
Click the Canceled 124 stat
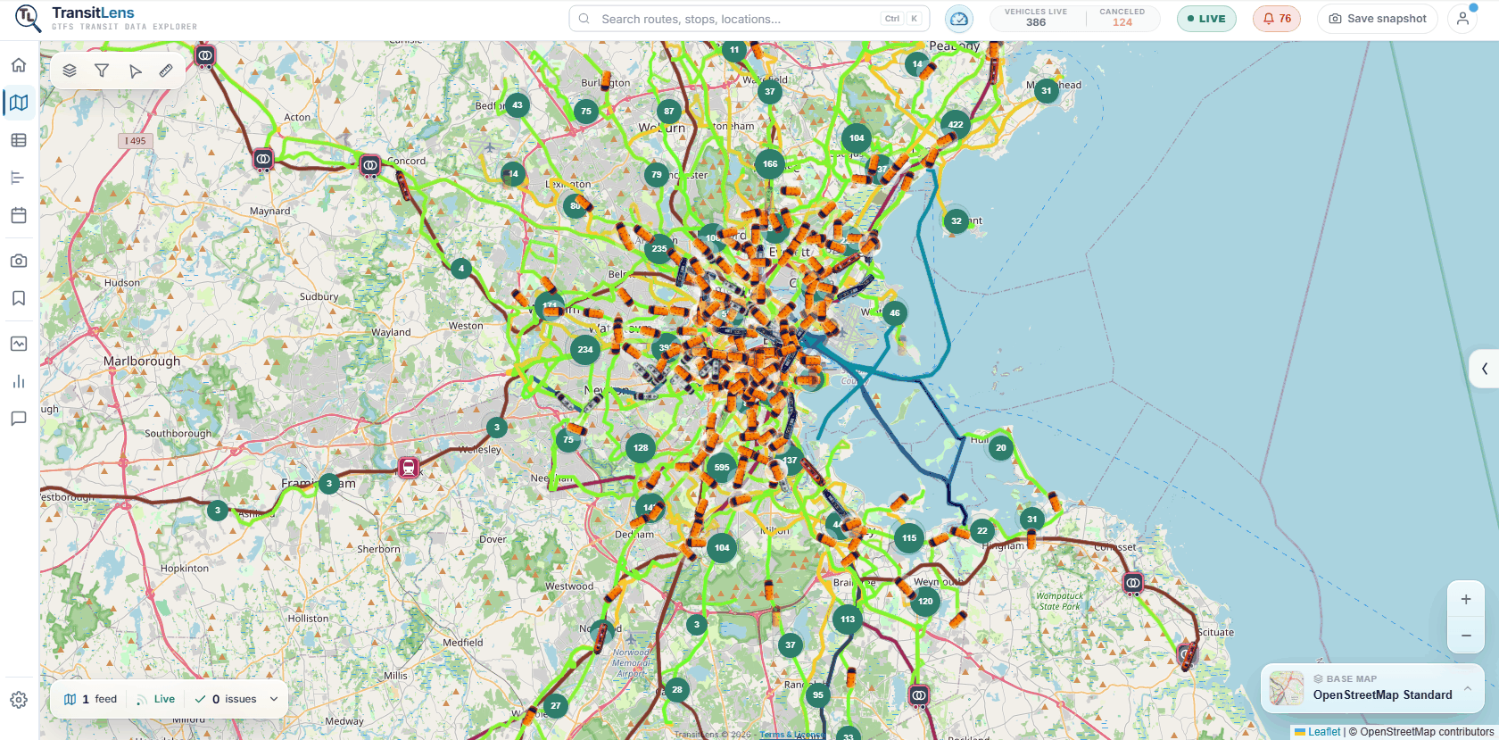click(1122, 18)
